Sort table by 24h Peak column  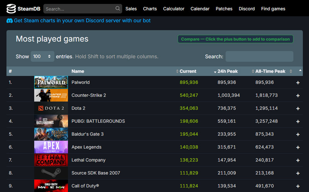(228, 71)
